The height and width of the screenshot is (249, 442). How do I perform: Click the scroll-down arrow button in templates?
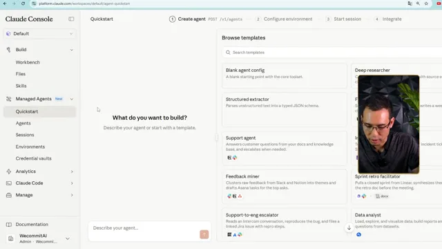(x=349, y=228)
